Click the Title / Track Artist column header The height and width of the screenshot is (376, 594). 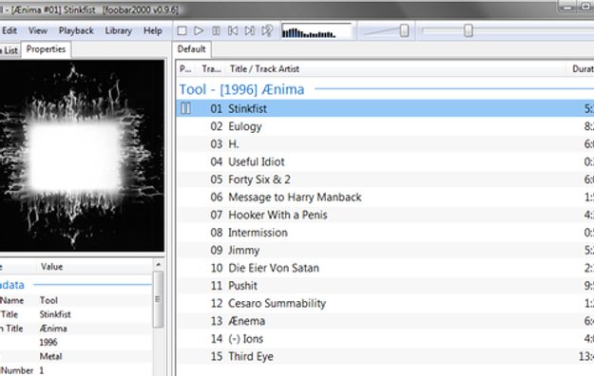pyautogui.click(x=395, y=69)
